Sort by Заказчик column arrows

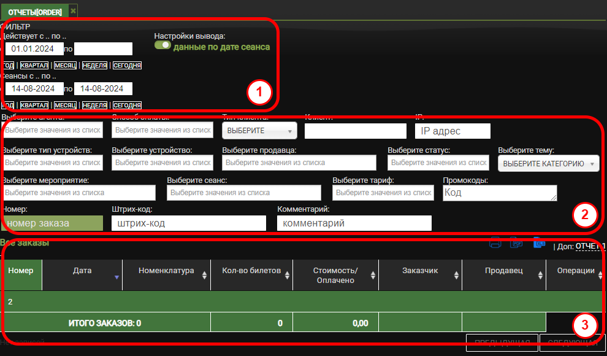pyautogui.click(x=456, y=276)
